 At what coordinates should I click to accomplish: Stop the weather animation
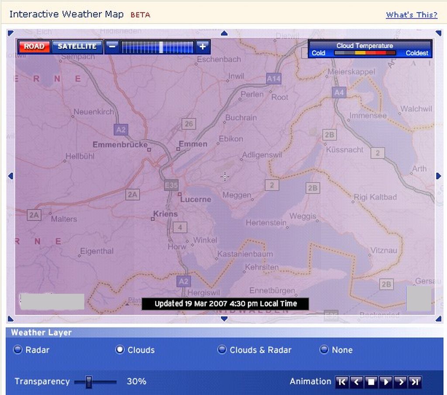pyautogui.click(x=371, y=382)
